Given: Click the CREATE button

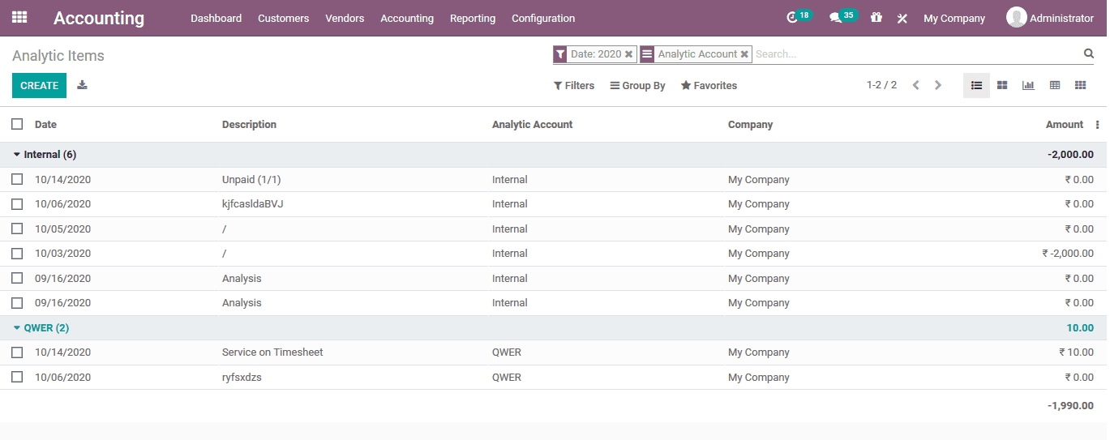Looking at the screenshot, I should 39,85.
